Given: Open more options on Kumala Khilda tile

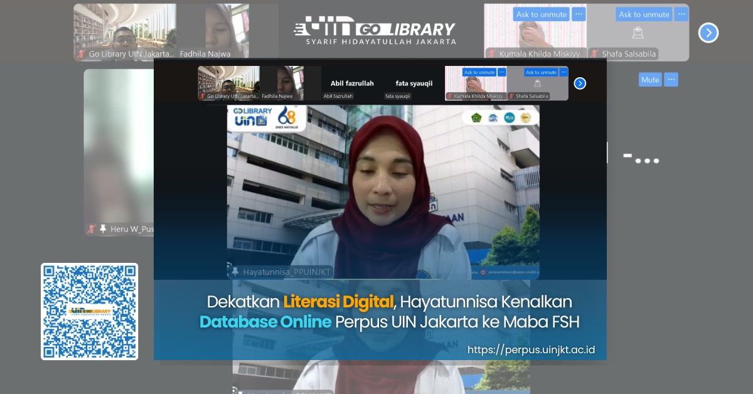Looking at the screenshot, I should click(579, 14).
